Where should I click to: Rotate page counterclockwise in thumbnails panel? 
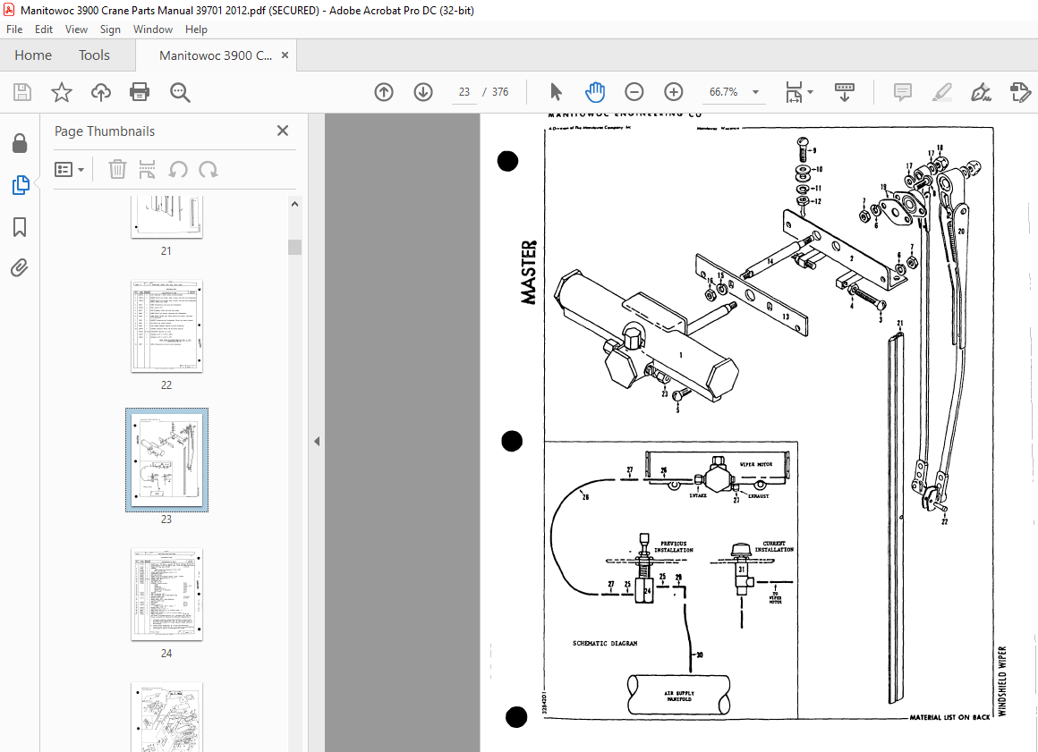[x=177, y=169]
